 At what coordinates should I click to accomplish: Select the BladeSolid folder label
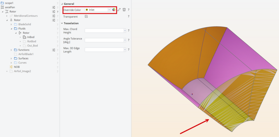pyautogui.click(x=25, y=24)
